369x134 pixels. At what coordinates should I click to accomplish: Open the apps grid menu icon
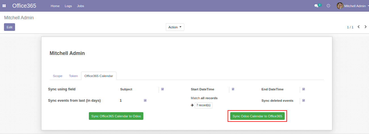(4, 6)
